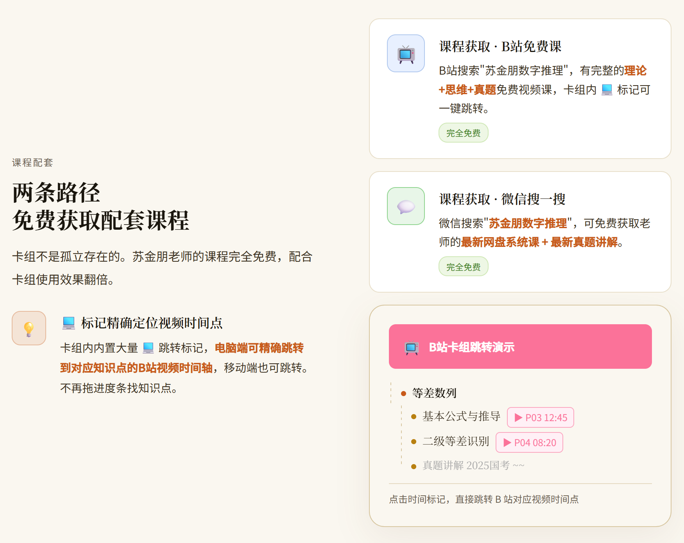Select the 基本公式与推导 outline item
Viewport: 684px width, 543px height.
point(462,416)
